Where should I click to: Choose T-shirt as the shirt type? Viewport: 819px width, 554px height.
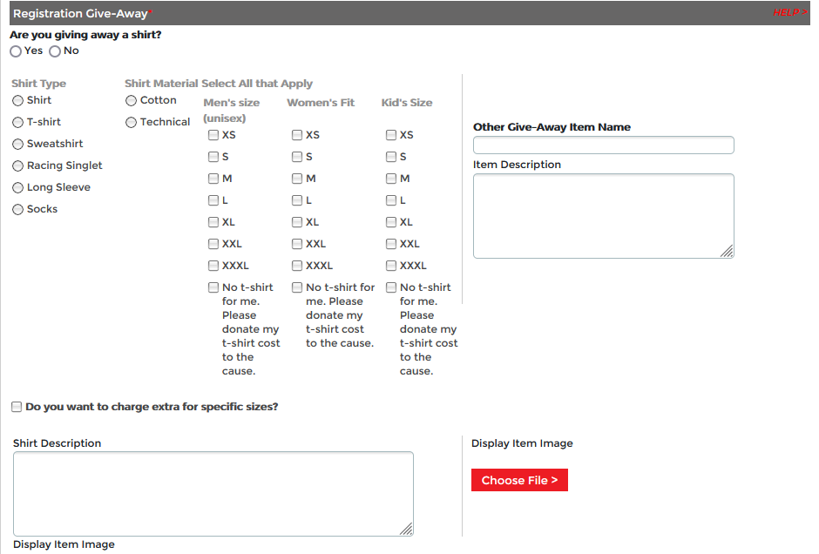(x=17, y=123)
